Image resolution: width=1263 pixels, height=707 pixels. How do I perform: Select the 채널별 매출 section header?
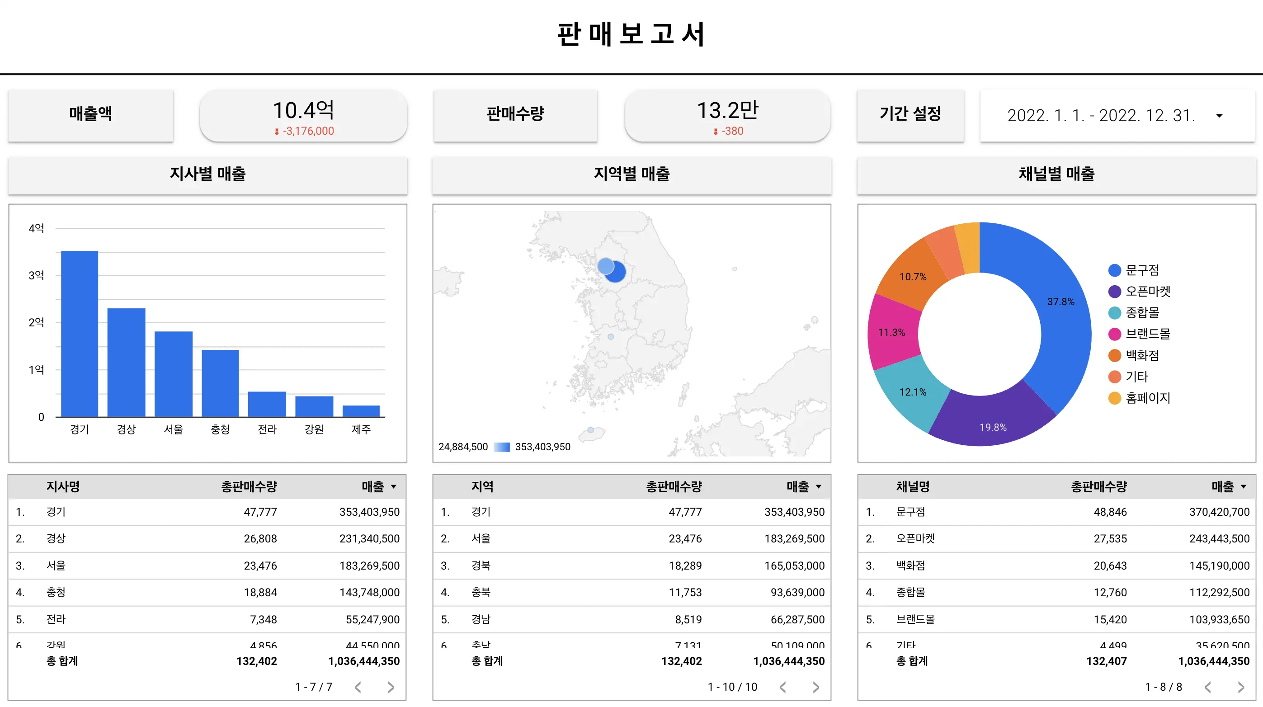click(1056, 174)
